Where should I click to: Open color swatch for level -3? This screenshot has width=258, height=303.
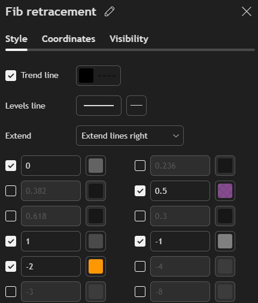pyautogui.click(x=96, y=292)
